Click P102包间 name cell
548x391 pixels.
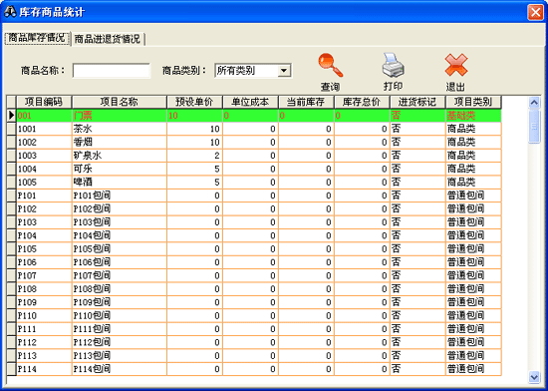tap(120, 208)
